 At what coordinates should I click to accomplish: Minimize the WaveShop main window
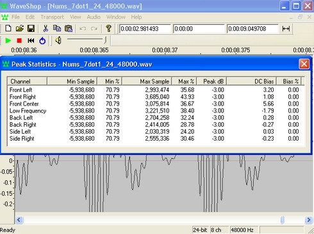[285, 6]
